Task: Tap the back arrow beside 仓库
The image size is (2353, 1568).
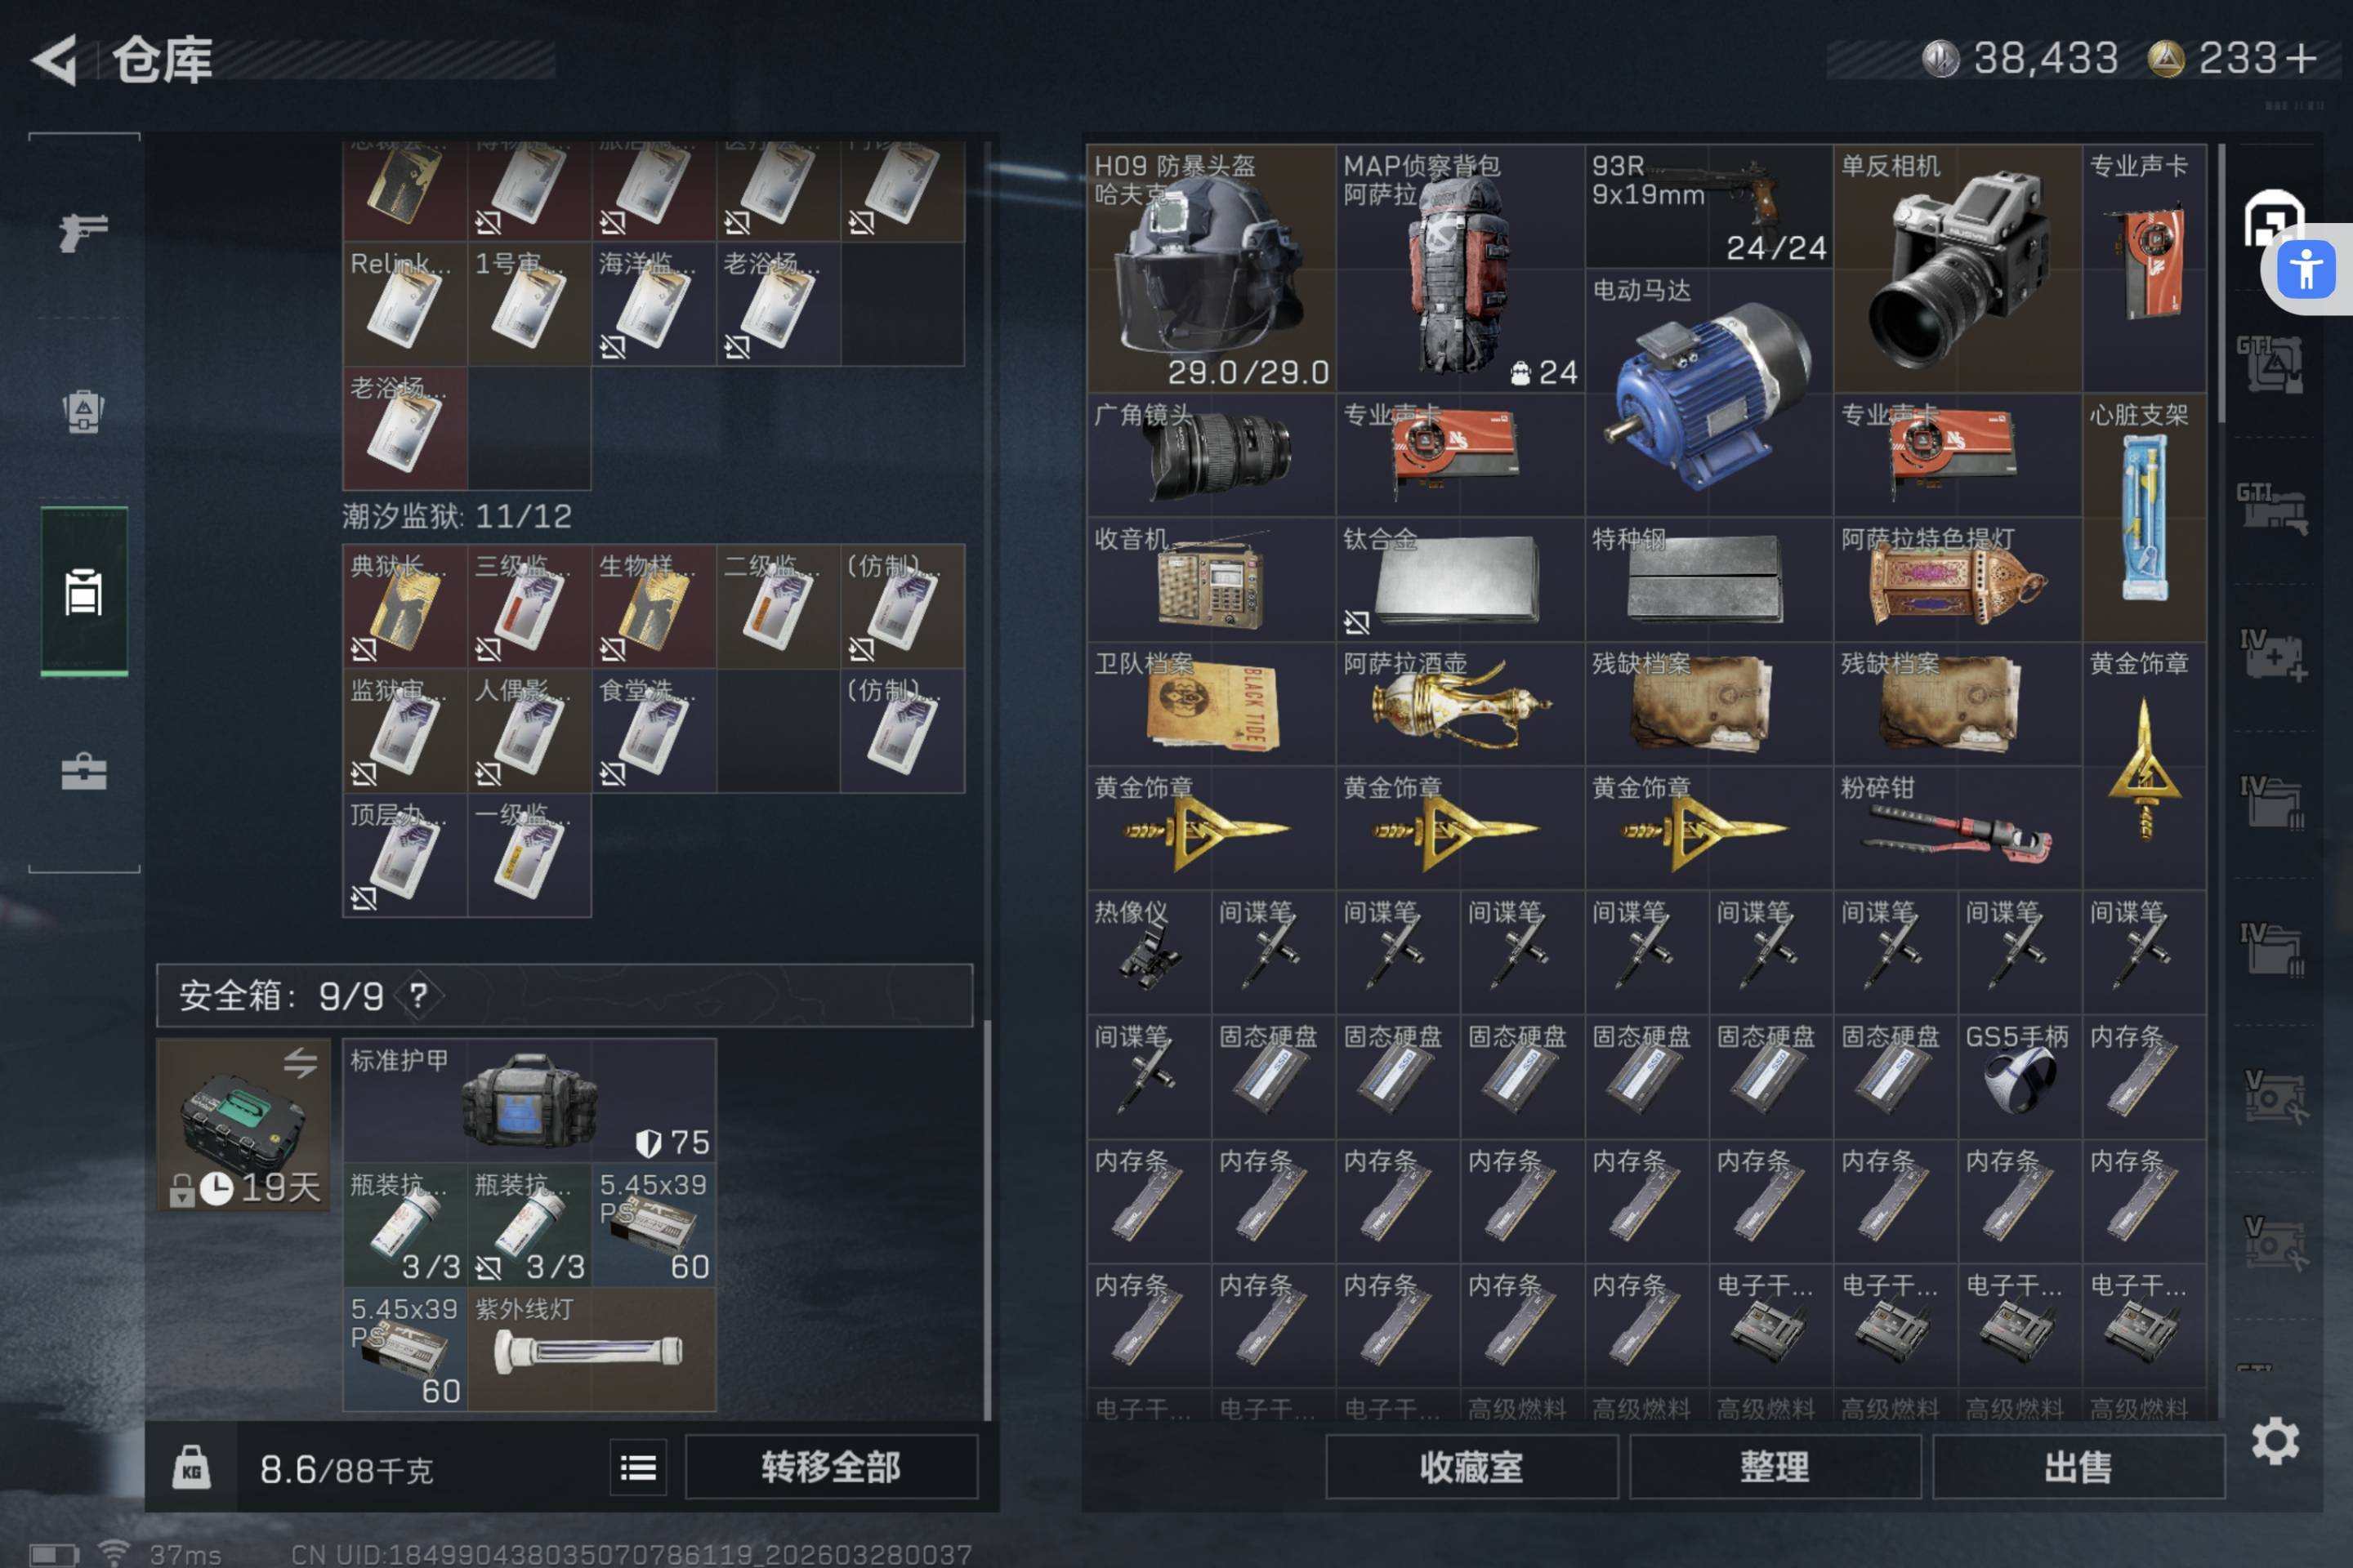Action: [x=56, y=60]
